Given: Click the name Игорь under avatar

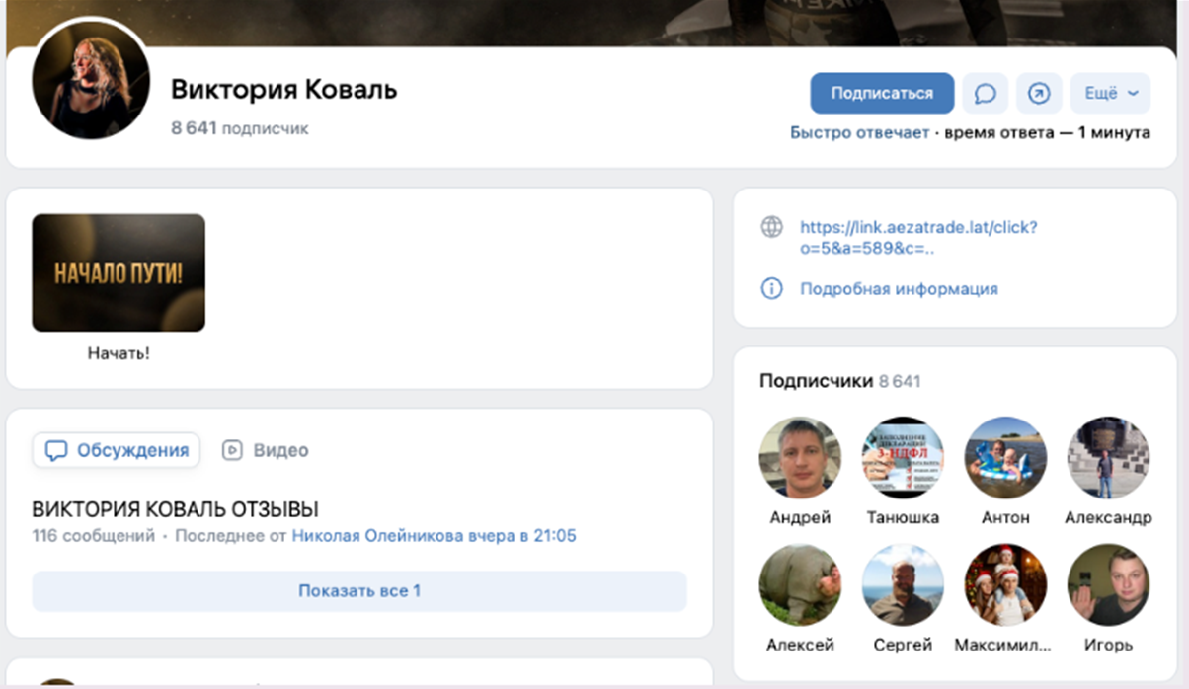Looking at the screenshot, I should point(1108,645).
